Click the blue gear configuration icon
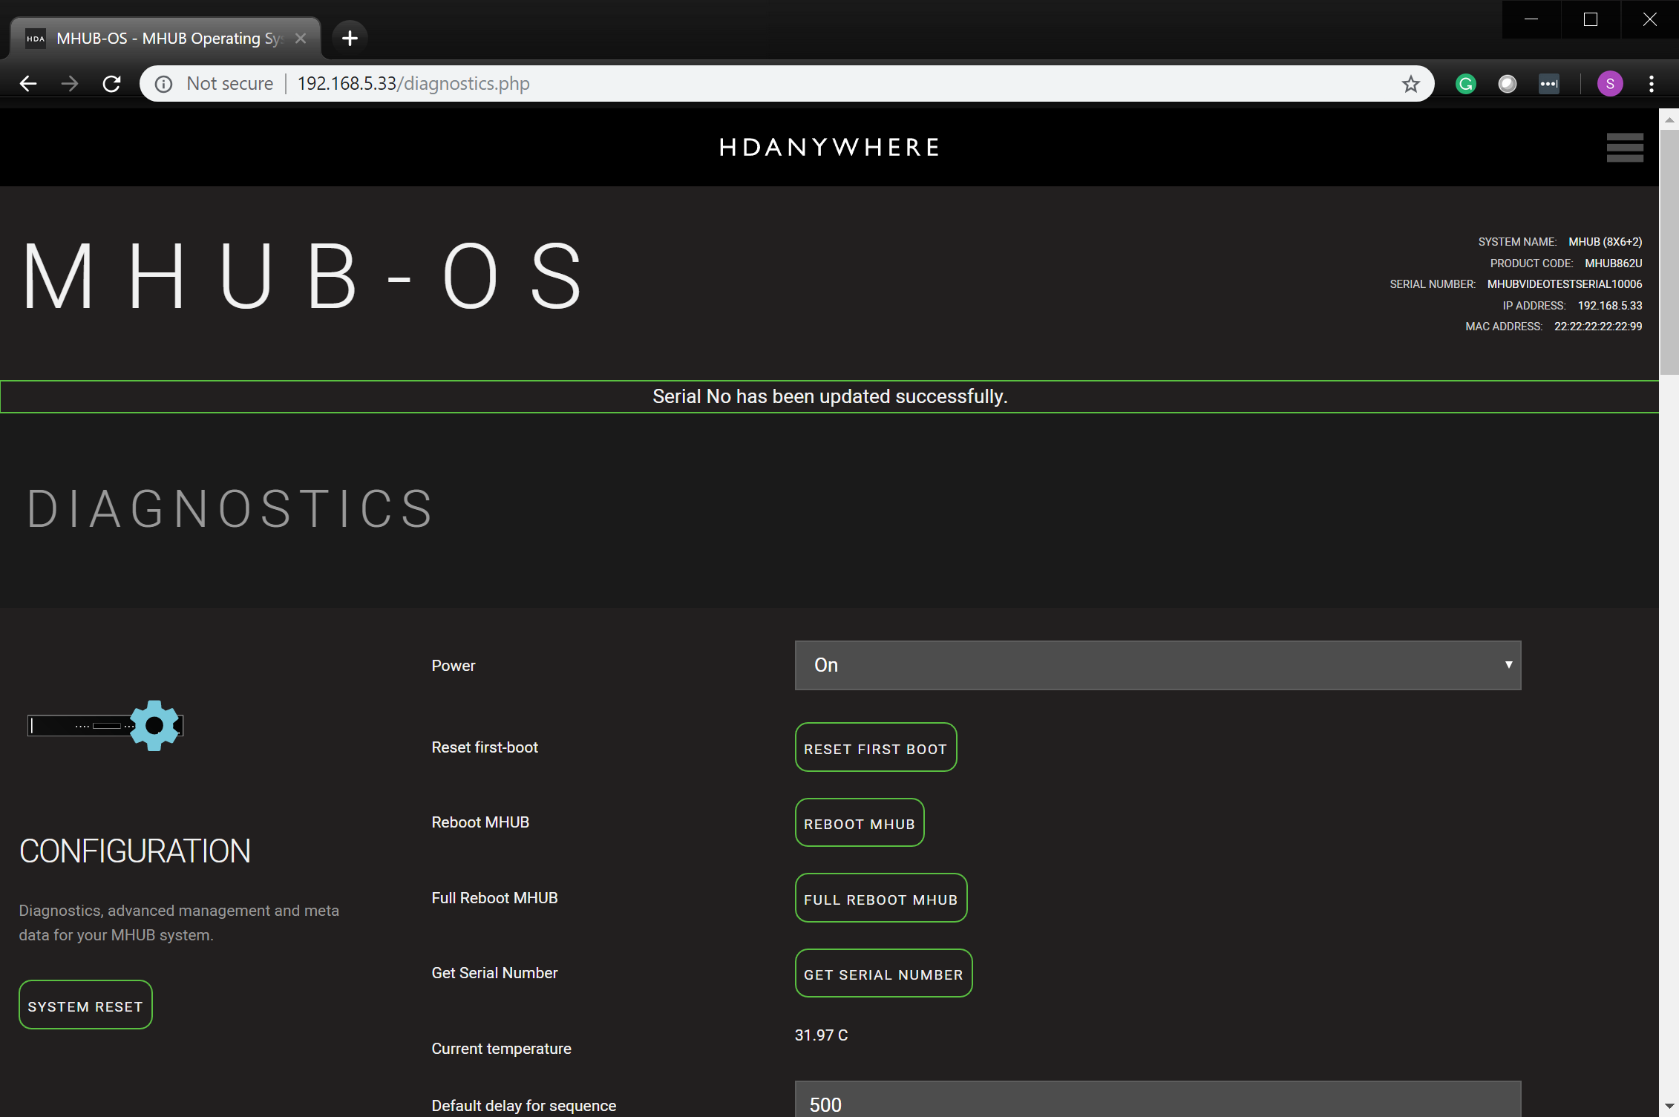Viewport: 1679px width, 1117px height. [x=154, y=725]
